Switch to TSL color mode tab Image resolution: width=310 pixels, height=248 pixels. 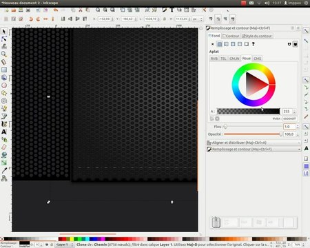point(223,59)
